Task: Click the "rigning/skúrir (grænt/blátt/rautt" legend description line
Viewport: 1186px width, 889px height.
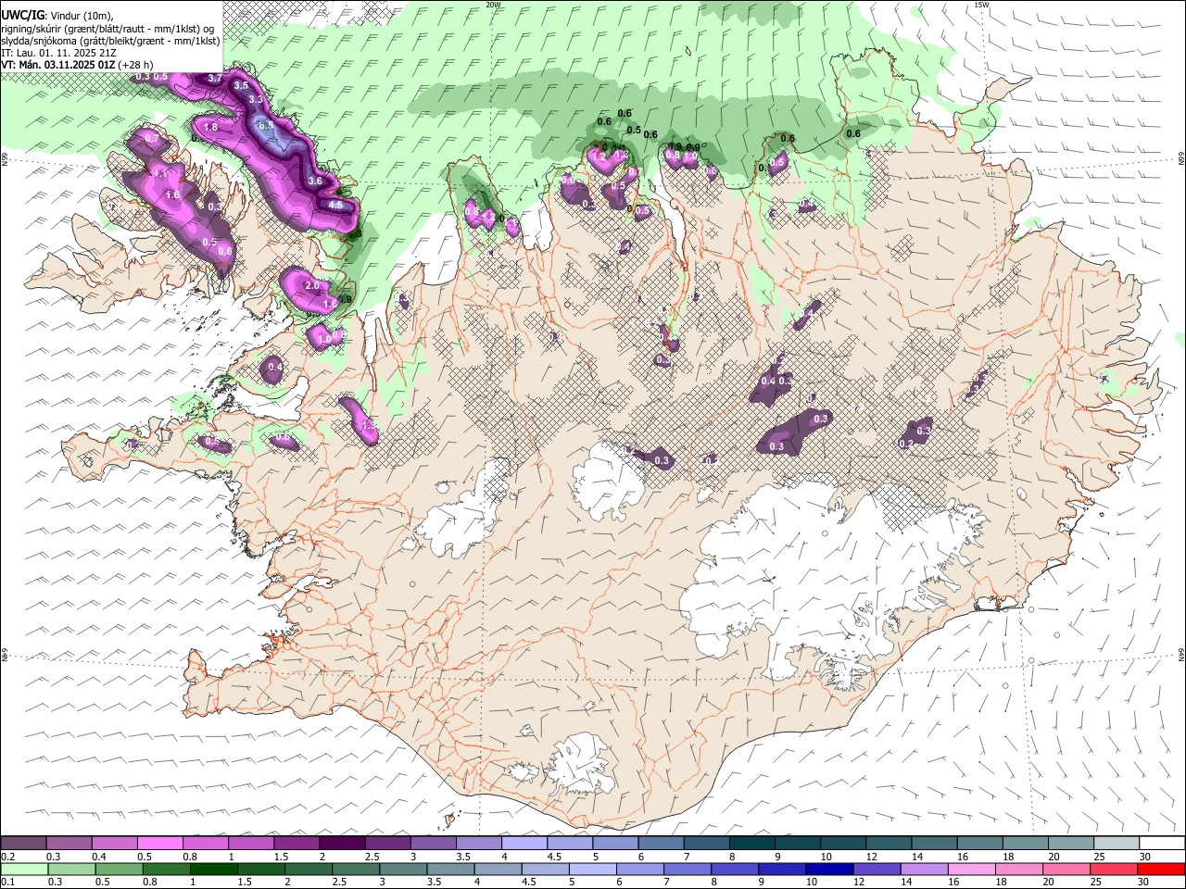Action: coord(108,29)
